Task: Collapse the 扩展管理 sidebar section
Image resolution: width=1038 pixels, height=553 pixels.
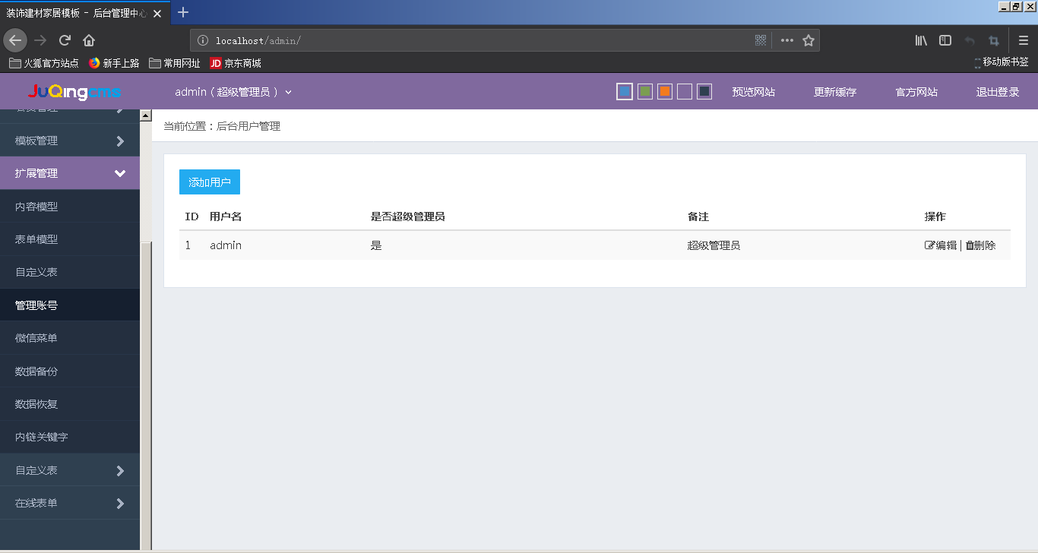Action: pyautogui.click(x=70, y=173)
